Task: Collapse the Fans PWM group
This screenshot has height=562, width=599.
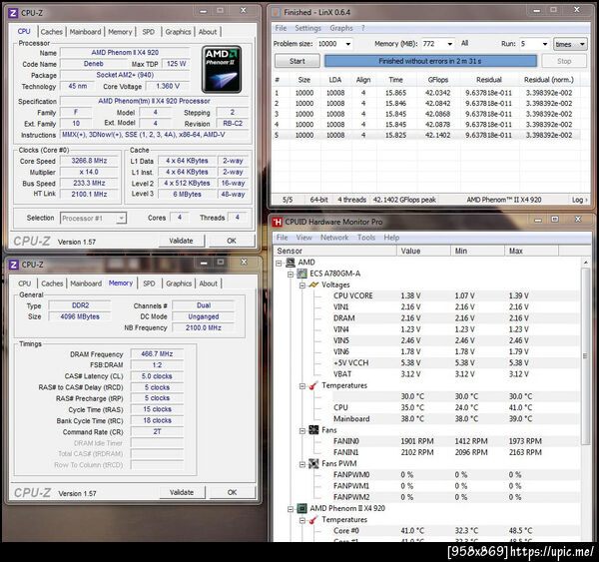Action: click(x=302, y=464)
